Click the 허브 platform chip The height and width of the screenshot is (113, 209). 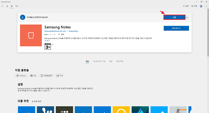tap(60, 76)
